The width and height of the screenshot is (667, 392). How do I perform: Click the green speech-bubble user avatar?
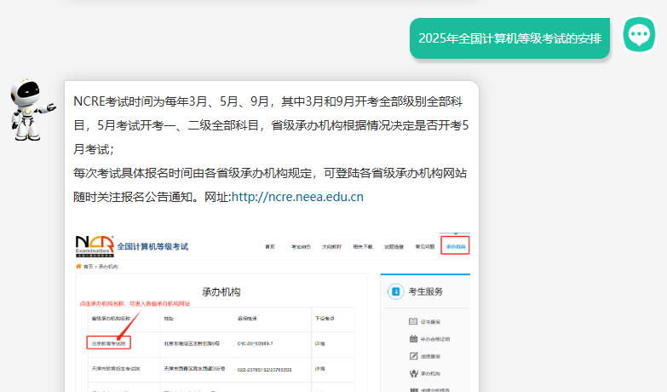(x=639, y=34)
